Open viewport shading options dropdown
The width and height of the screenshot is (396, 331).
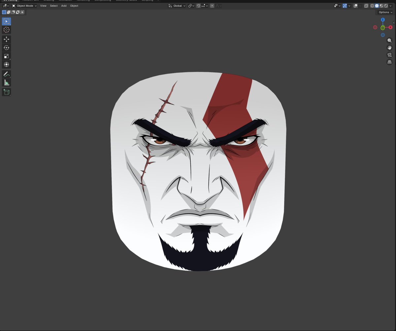pos(390,6)
